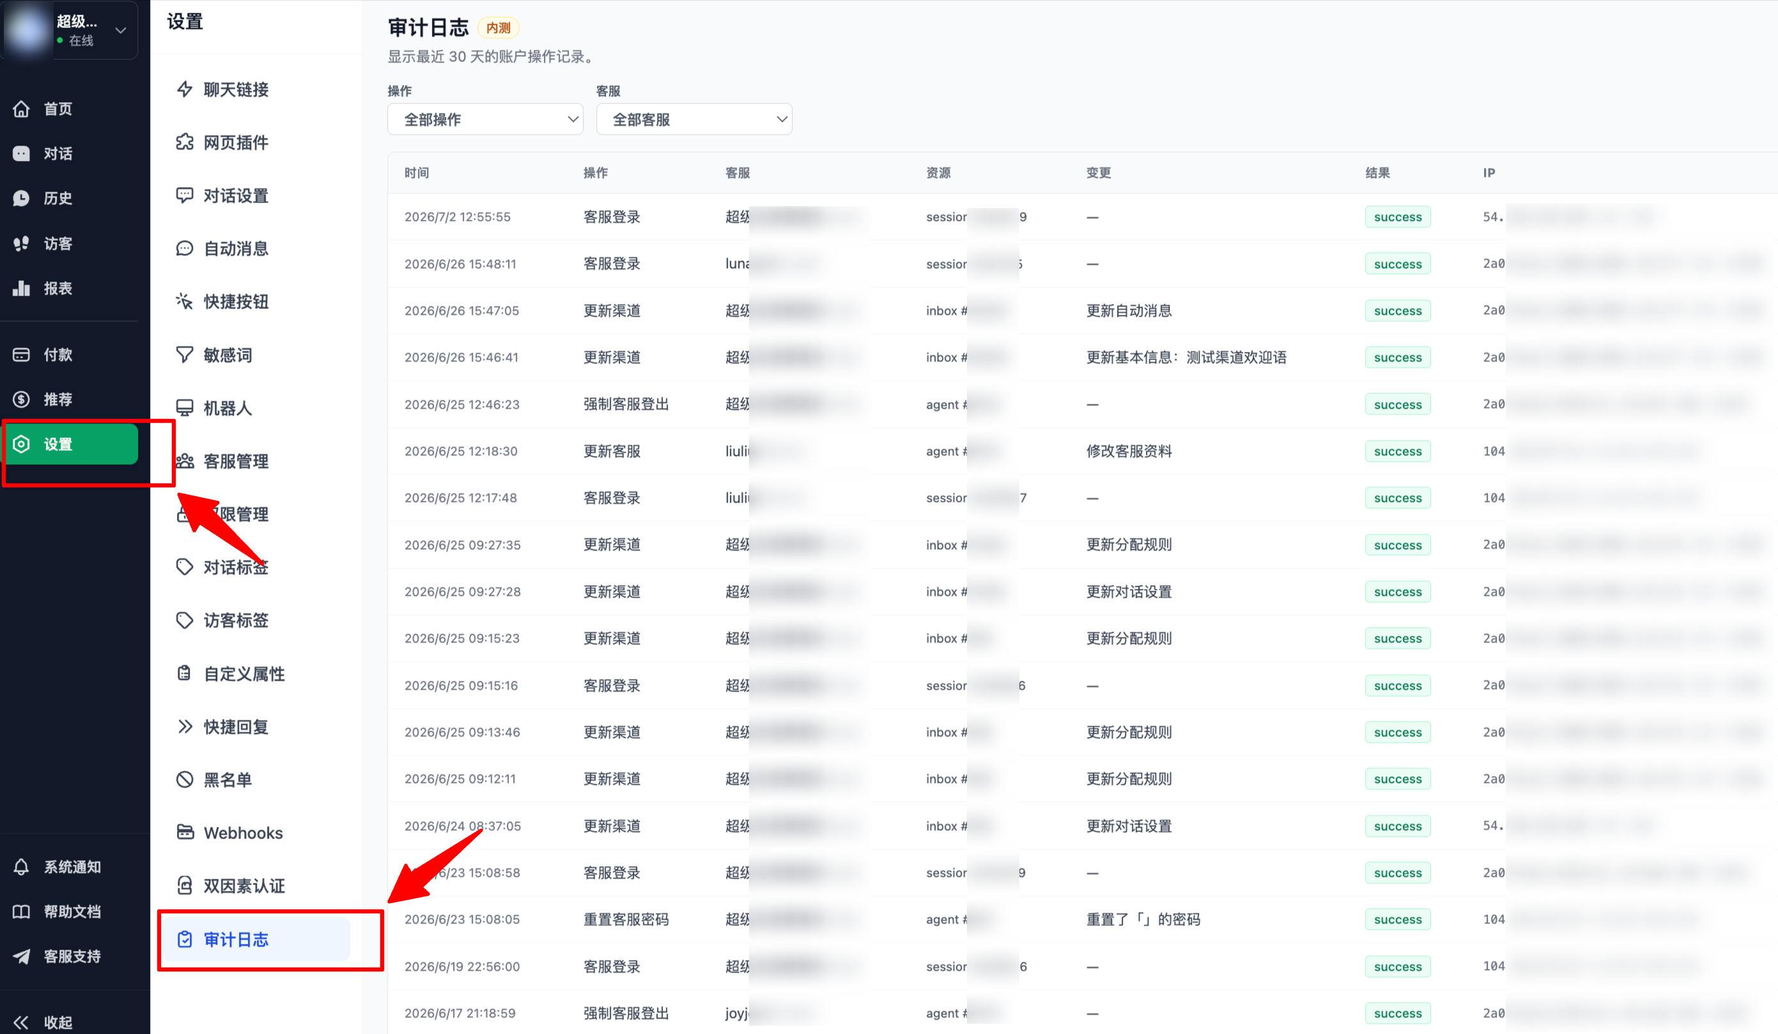1778x1034 pixels.
Task: Open the 系统通知 bell icon
Action: [x=21, y=867]
